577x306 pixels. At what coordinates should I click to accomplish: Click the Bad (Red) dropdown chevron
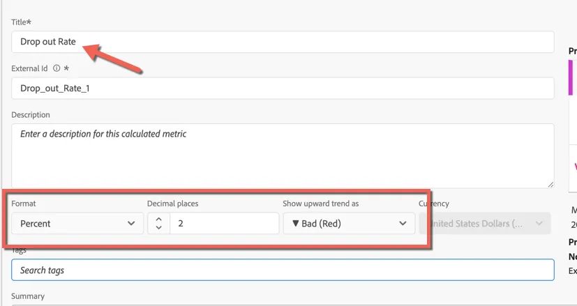(403, 223)
